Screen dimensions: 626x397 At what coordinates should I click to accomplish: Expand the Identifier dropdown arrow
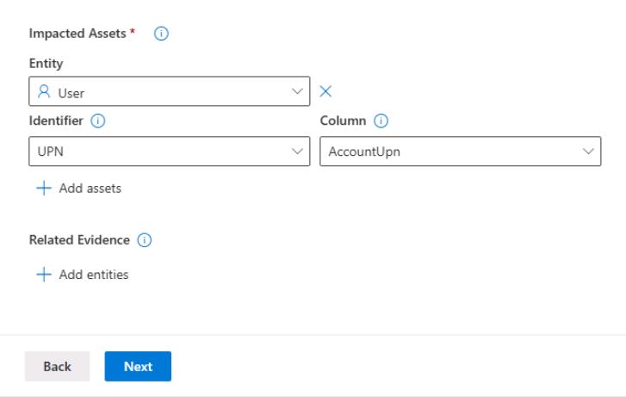tap(297, 152)
